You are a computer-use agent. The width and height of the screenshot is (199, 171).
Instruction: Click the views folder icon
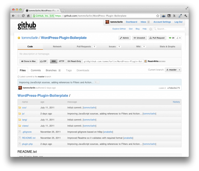20,126
